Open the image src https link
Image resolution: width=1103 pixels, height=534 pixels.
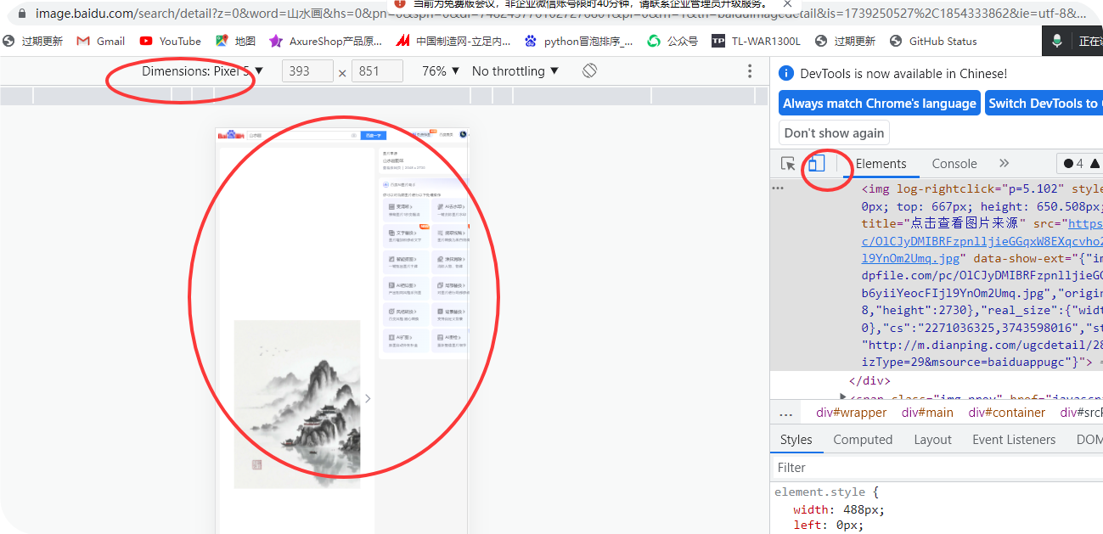tap(1084, 223)
